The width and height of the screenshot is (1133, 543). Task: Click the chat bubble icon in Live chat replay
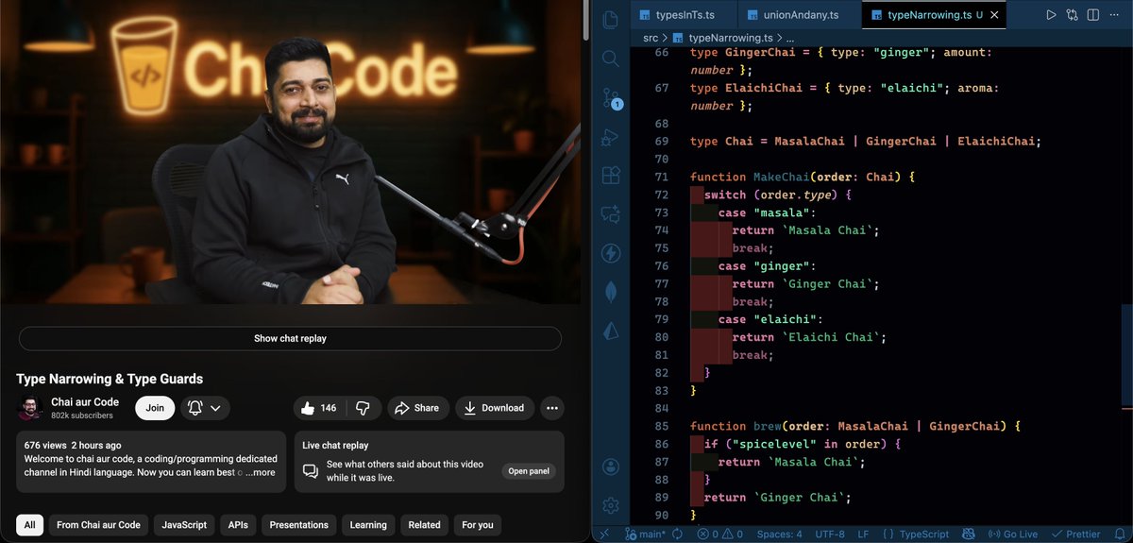310,471
